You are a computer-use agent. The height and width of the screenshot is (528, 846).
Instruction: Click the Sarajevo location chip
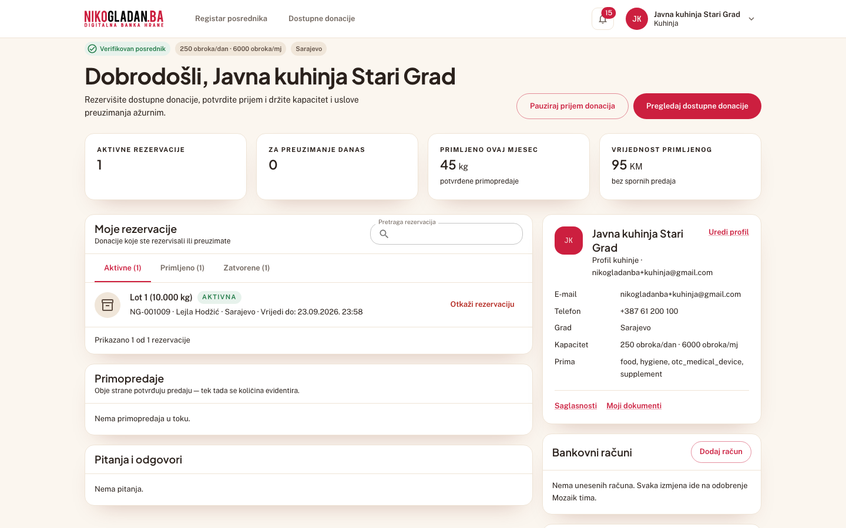[309, 49]
